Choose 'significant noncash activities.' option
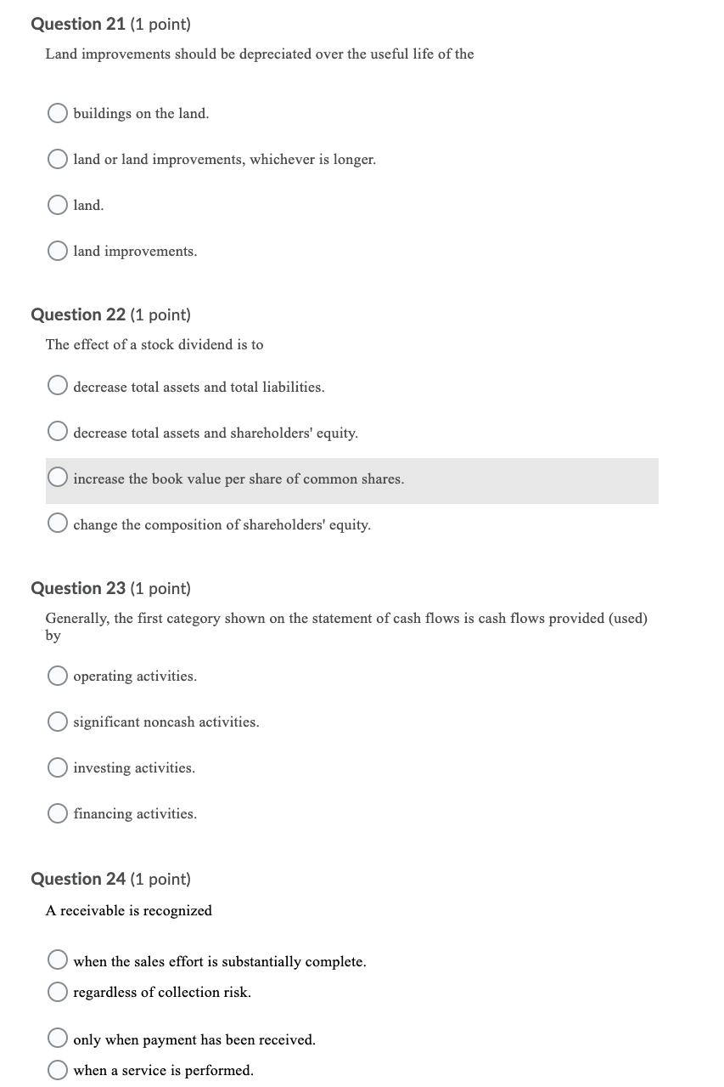 point(57,721)
